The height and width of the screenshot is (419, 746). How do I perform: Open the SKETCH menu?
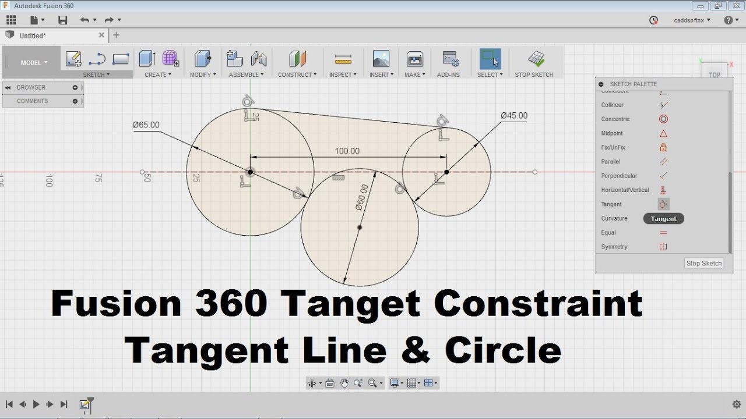(96, 75)
